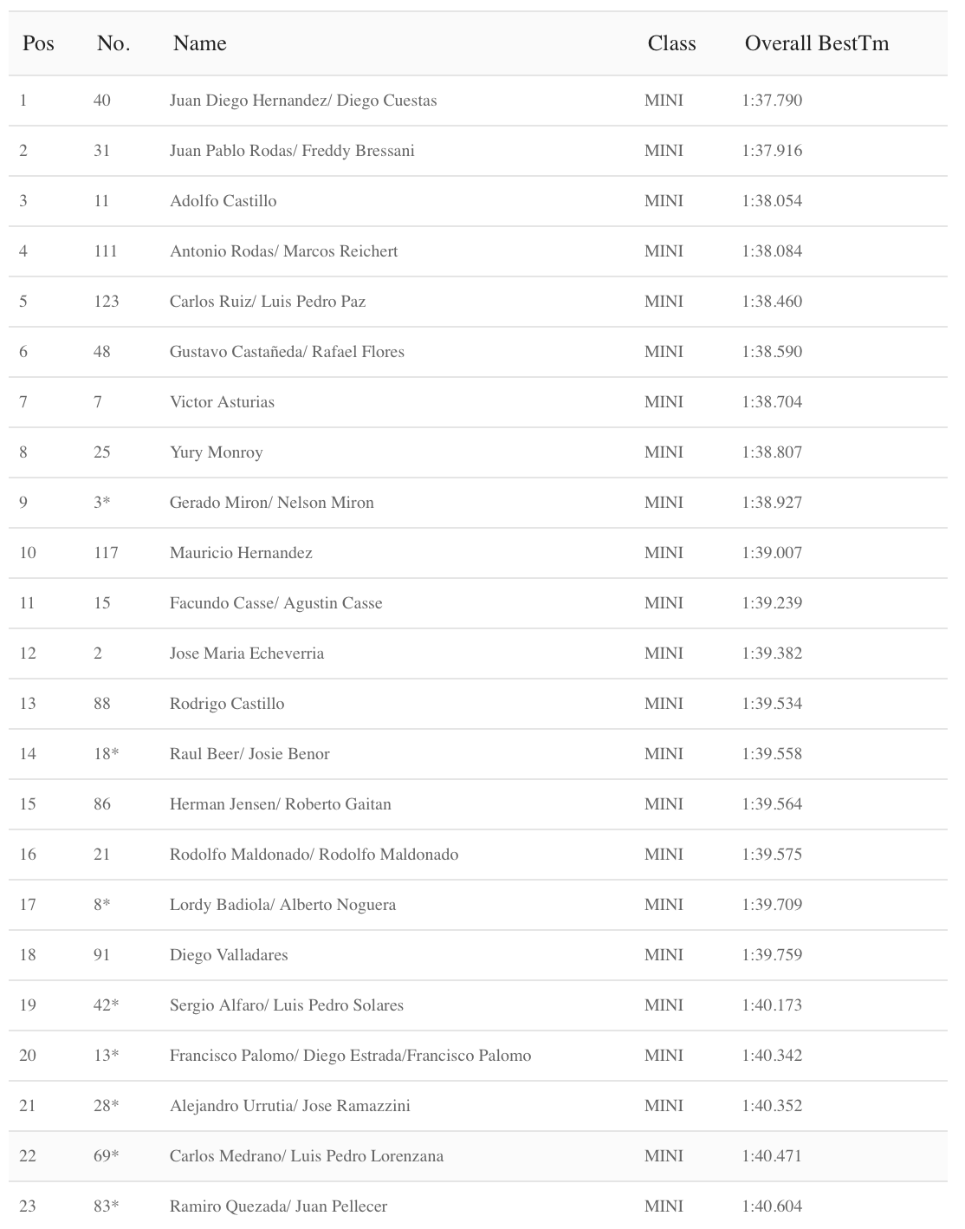965x1229 pixels.
Task: Select Herman Jensen/ Roberto Gaitan row
Action: coord(281,804)
